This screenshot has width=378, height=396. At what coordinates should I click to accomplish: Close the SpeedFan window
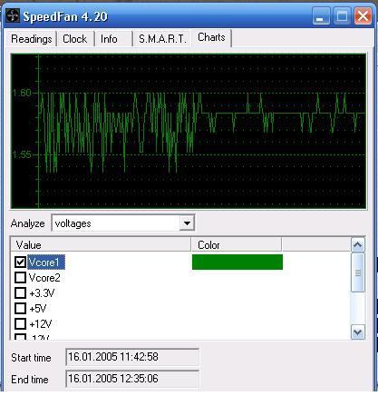pyautogui.click(x=363, y=16)
